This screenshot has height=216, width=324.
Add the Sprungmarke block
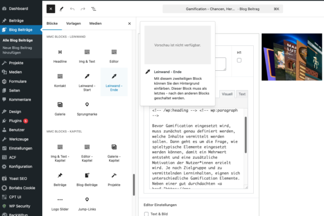click(x=87, y=108)
